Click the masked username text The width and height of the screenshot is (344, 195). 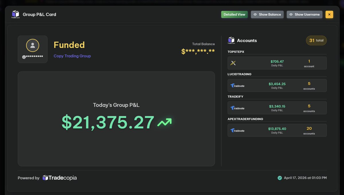click(x=33, y=57)
